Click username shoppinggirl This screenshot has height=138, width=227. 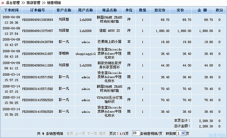tap(86, 54)
